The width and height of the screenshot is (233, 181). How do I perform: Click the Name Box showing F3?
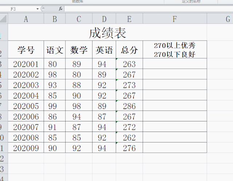click(18, 9)
